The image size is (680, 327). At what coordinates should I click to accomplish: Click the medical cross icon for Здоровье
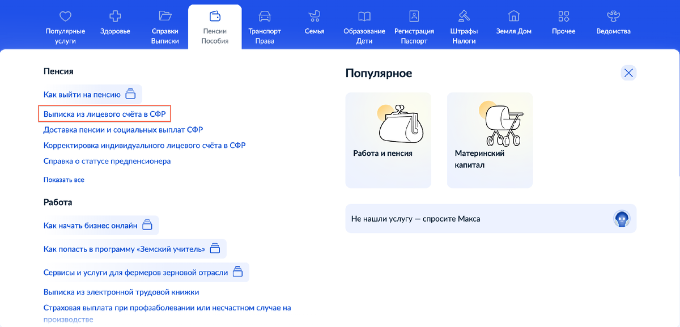coord(115,16)
